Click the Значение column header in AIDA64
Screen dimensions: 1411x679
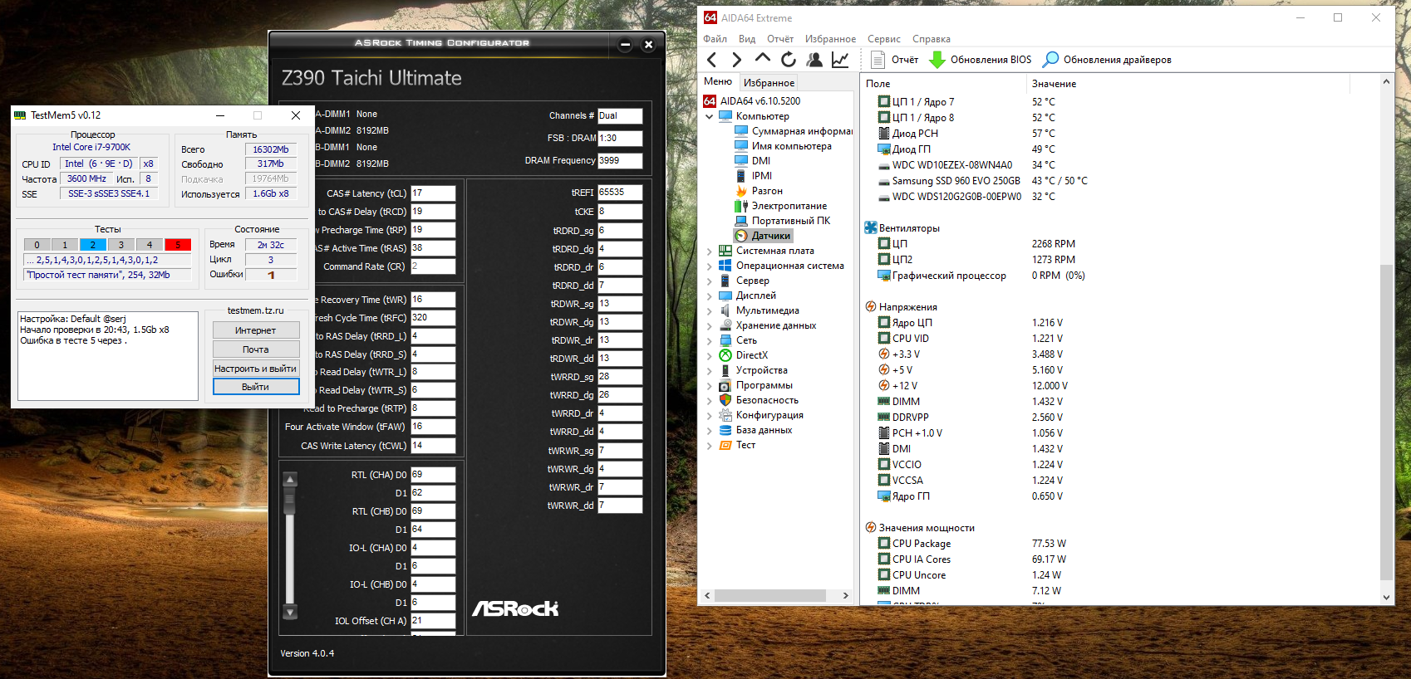point(1055,84)
